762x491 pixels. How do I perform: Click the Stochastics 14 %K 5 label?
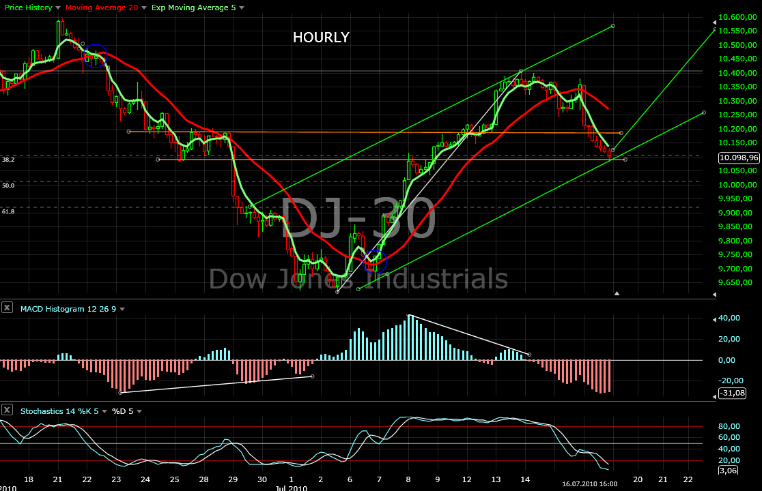click(59, 411)
